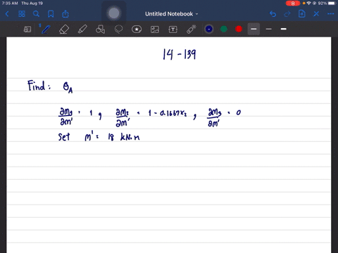338x253 pixels.
Task: Select the selected medium stroke thickness
Action: tap(254, 29)
